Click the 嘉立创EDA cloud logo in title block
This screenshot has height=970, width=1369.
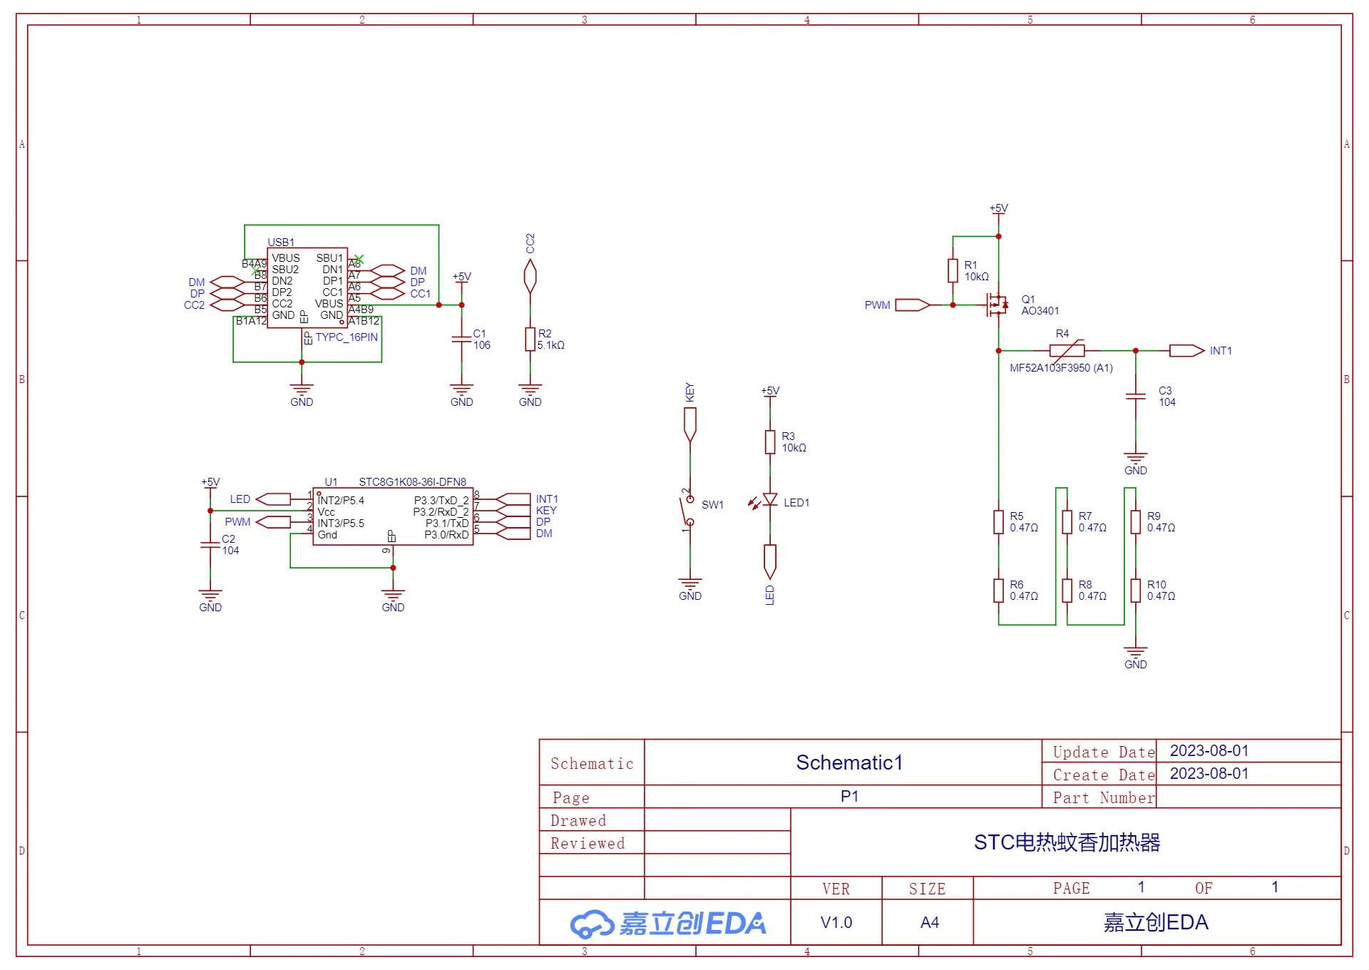pyautogui.click(x=668, y=923)
